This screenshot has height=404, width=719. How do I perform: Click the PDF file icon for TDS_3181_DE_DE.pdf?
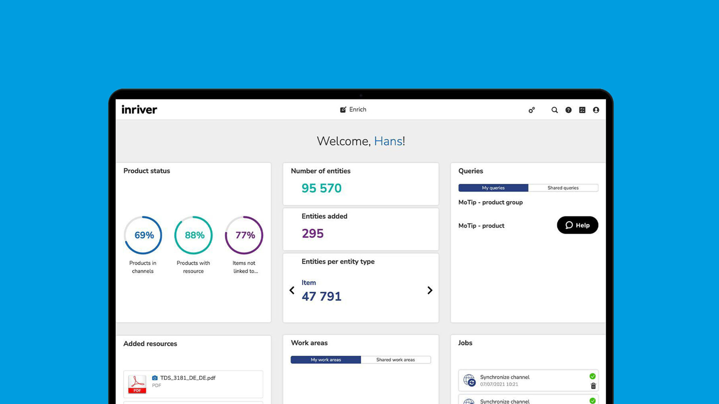pos(137,384)
